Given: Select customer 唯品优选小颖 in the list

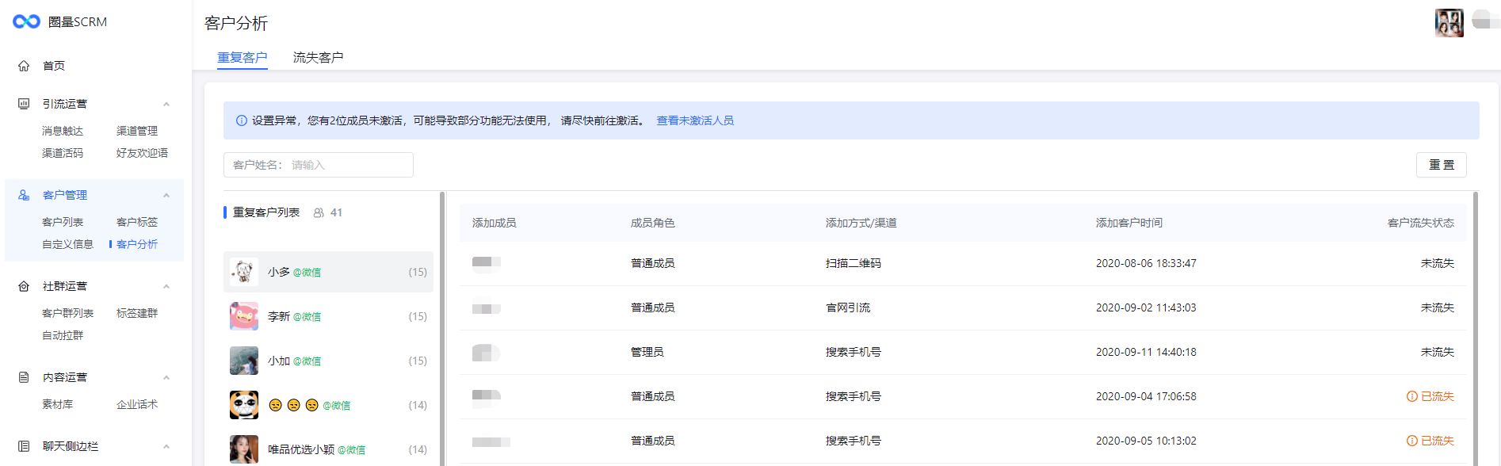Looking at the screenshot, I should pos(328,449).
